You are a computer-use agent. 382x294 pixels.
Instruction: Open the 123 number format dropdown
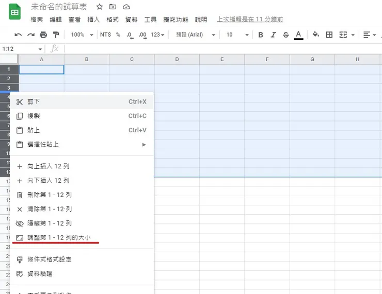point(157,34)
